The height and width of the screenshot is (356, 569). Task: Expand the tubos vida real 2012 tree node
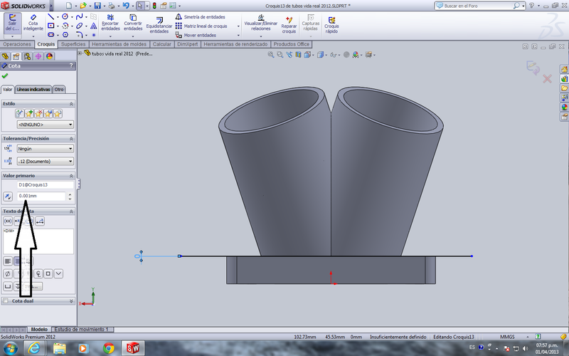point(80,53)
